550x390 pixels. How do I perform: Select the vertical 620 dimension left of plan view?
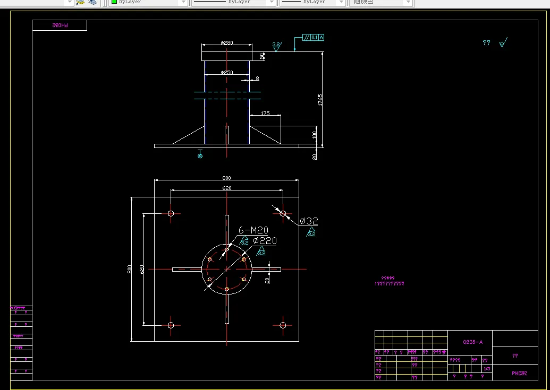pos(142,269)
